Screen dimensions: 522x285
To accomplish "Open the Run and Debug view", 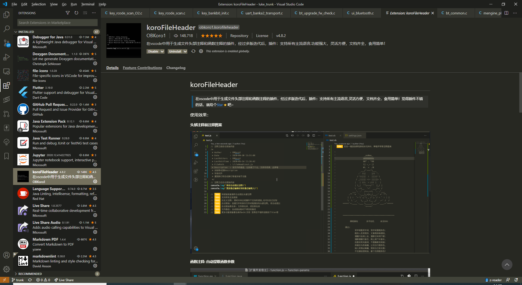I will [x=7, y=57].
